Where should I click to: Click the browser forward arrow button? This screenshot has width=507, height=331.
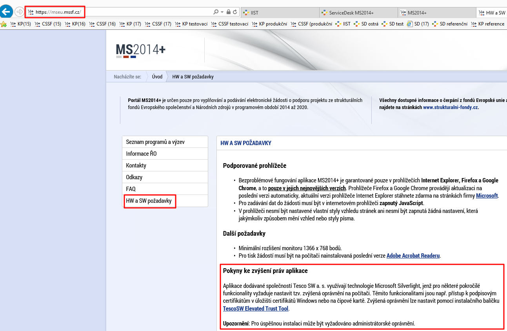[x=19, y=12]
